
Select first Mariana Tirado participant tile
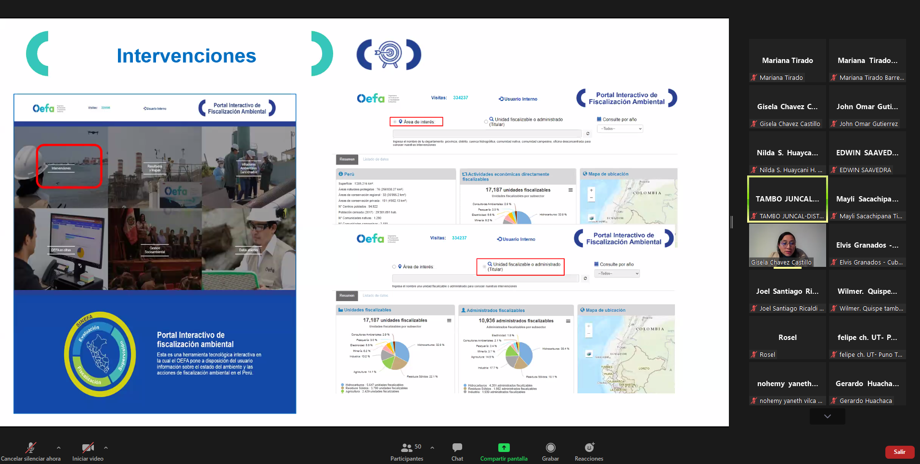click(788, 61)
